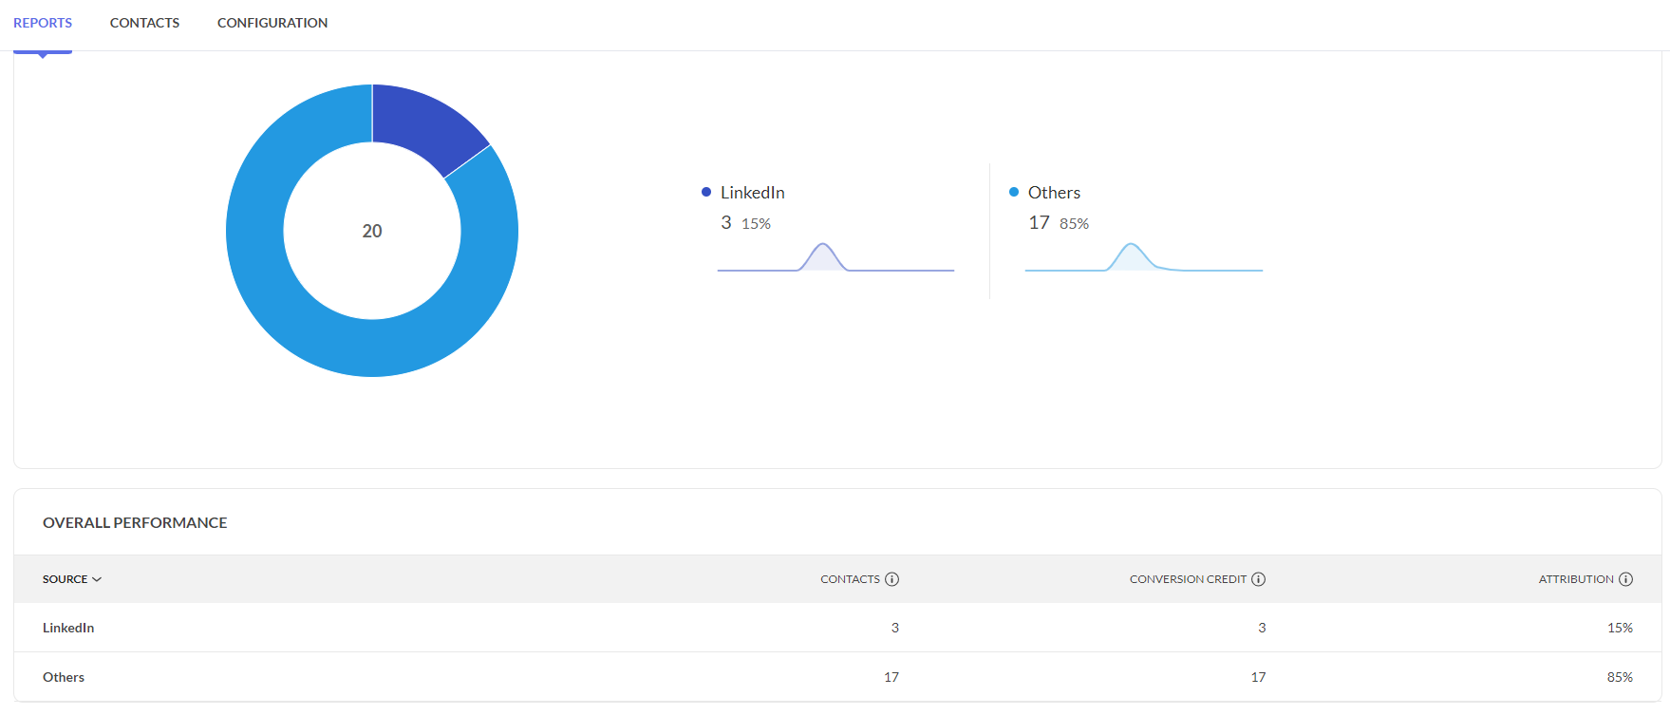Click the LinkedIn legend label
Image resolution: width=1670 pixels, height=715 pixels.
point(752,193)
